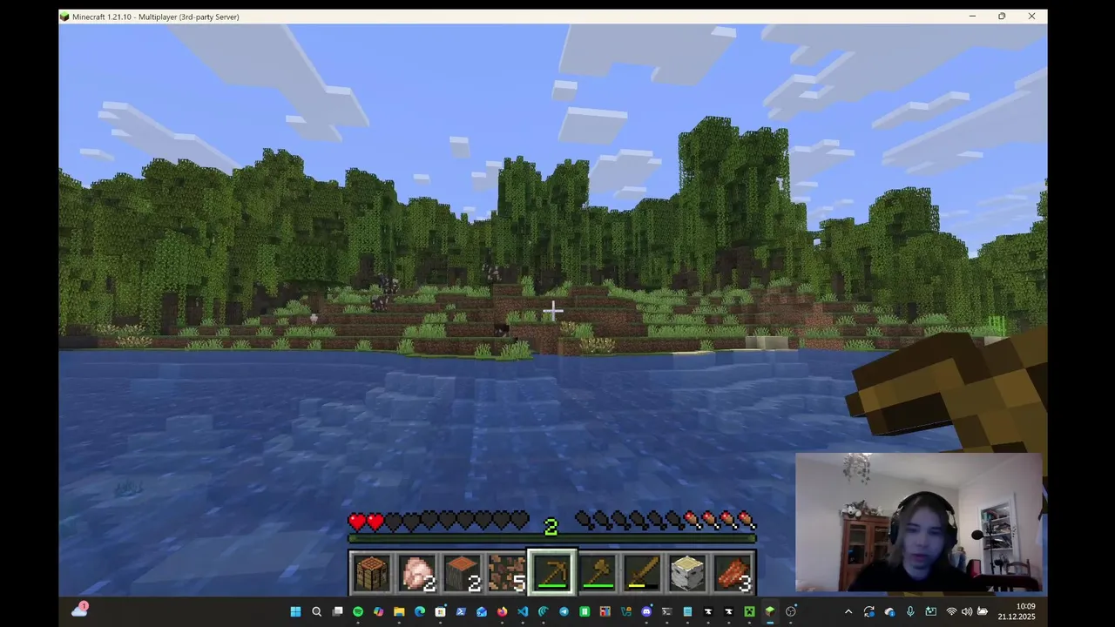Select the birch log hotbar slot
The height and width of the screenshot is (627, 1115).
[x=688, y=574]
